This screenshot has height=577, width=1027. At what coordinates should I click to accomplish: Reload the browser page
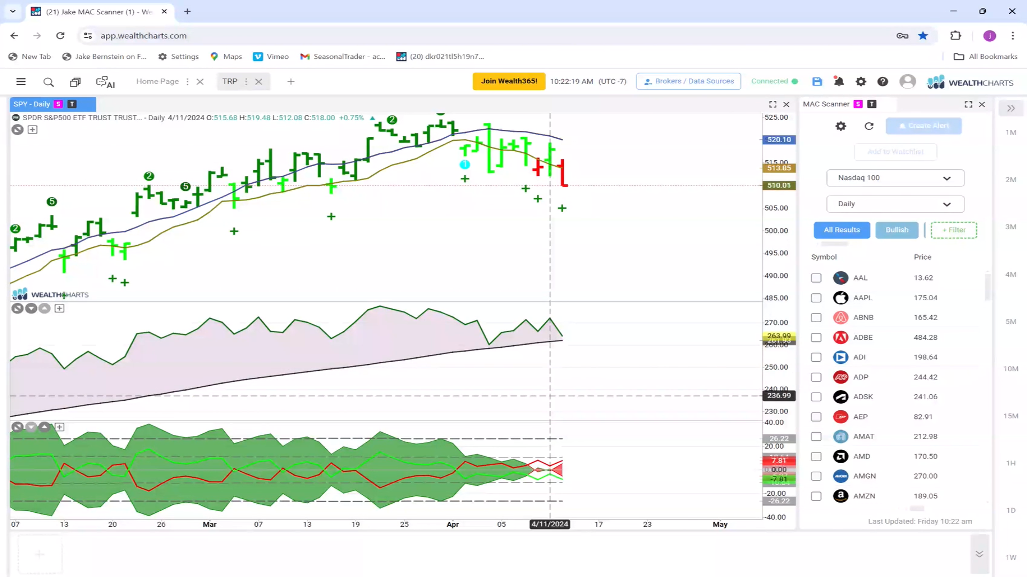click(60, 35)
